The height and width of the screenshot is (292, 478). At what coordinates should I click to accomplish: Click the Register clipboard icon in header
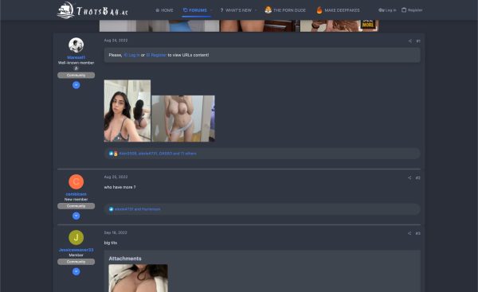click(404, 10)
